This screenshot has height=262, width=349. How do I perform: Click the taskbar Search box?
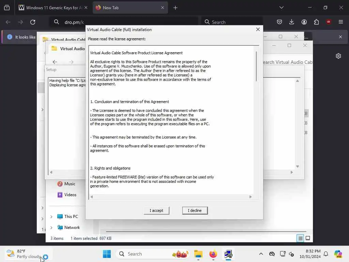click(153, 254)
